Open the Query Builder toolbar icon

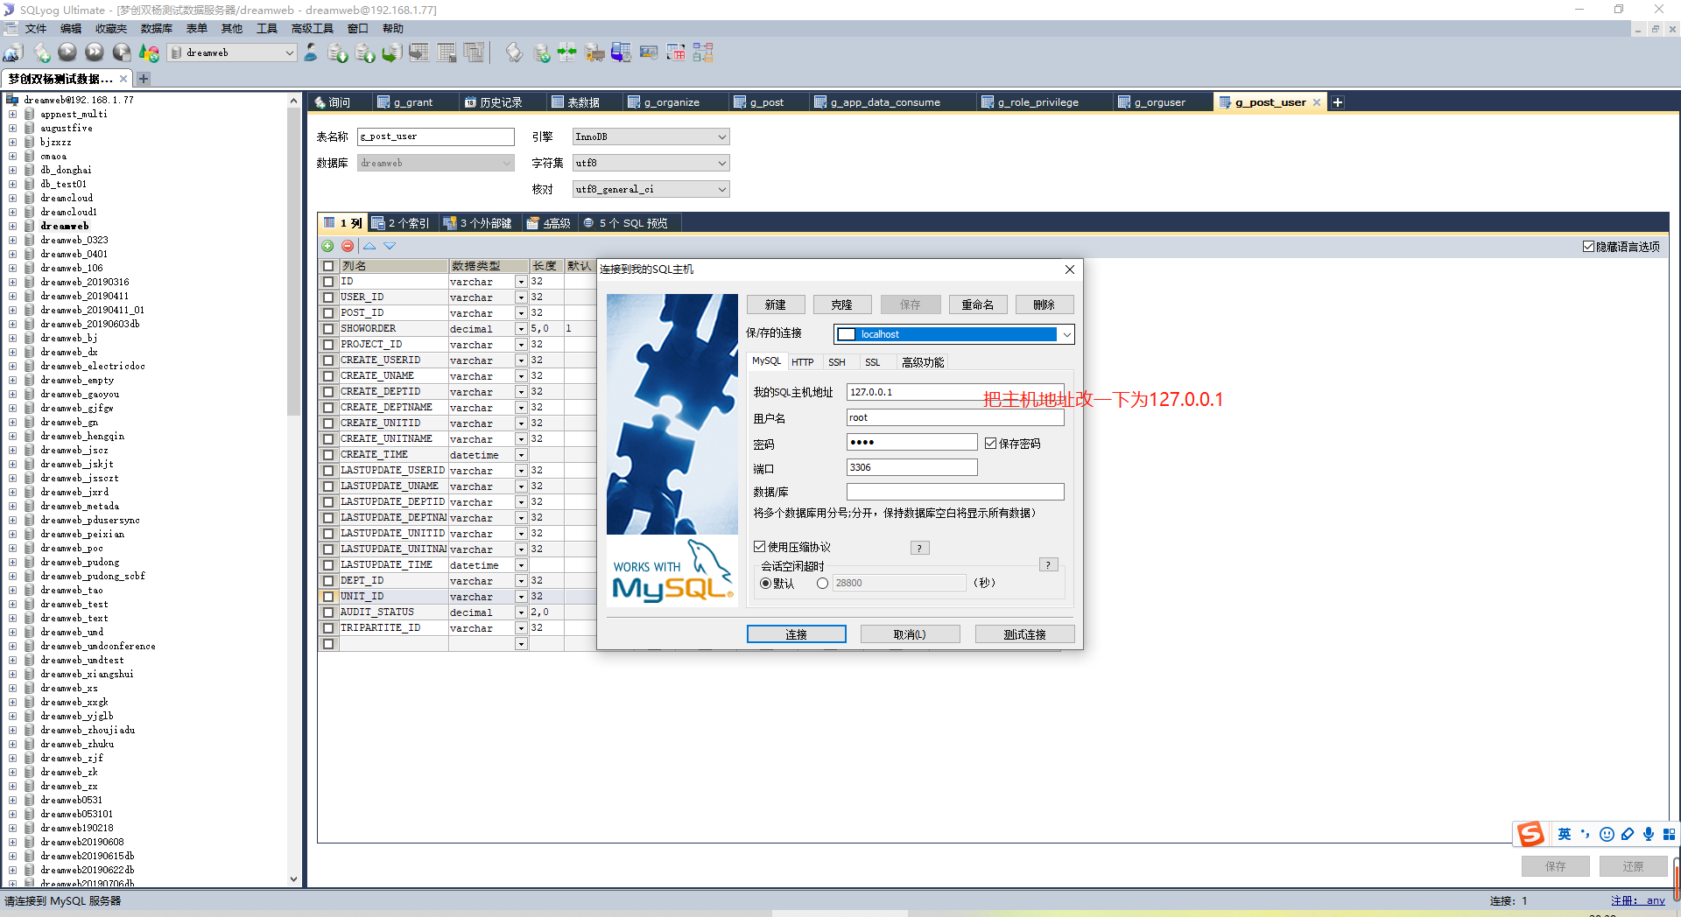click(676, 53)
